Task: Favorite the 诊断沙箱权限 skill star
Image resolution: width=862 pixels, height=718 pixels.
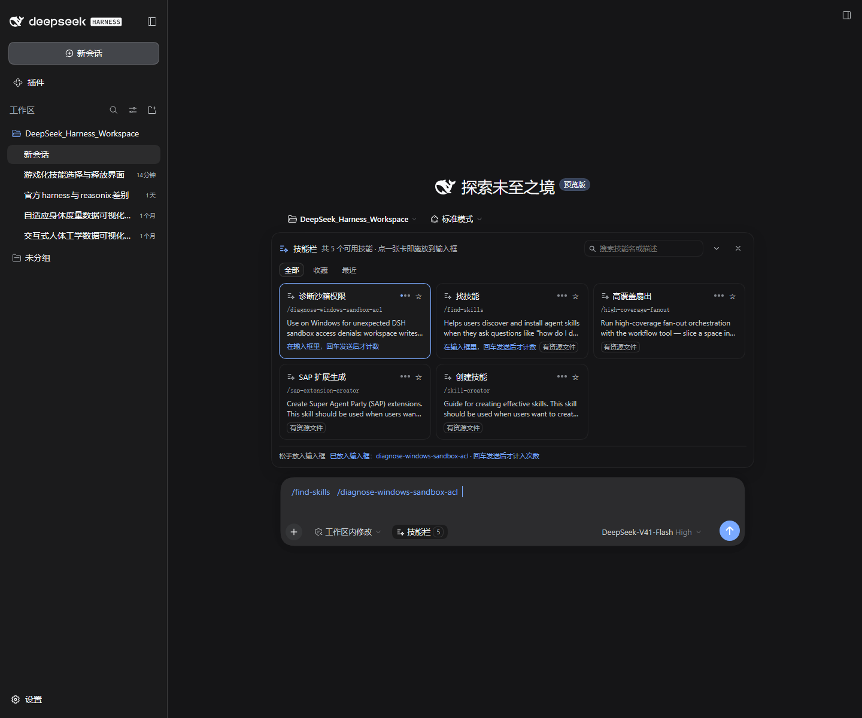Action: tap(419, 296)
